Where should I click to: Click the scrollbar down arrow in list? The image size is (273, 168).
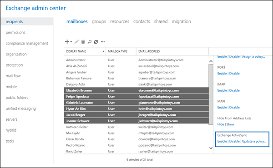click(x=211, y=148)
